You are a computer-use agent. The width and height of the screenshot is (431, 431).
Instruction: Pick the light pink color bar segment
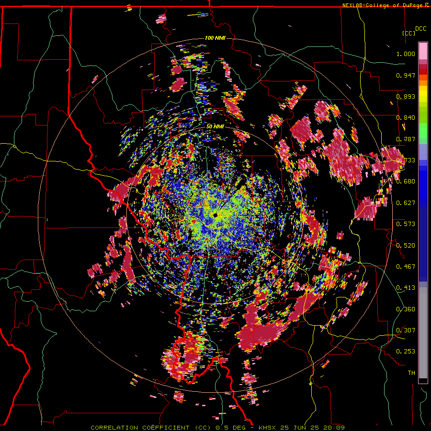click(423, 51)
